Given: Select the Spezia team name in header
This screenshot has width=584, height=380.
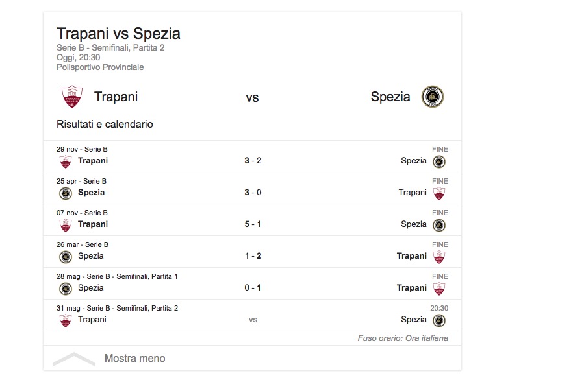Looking at the screenshot, I should [390, 97].
